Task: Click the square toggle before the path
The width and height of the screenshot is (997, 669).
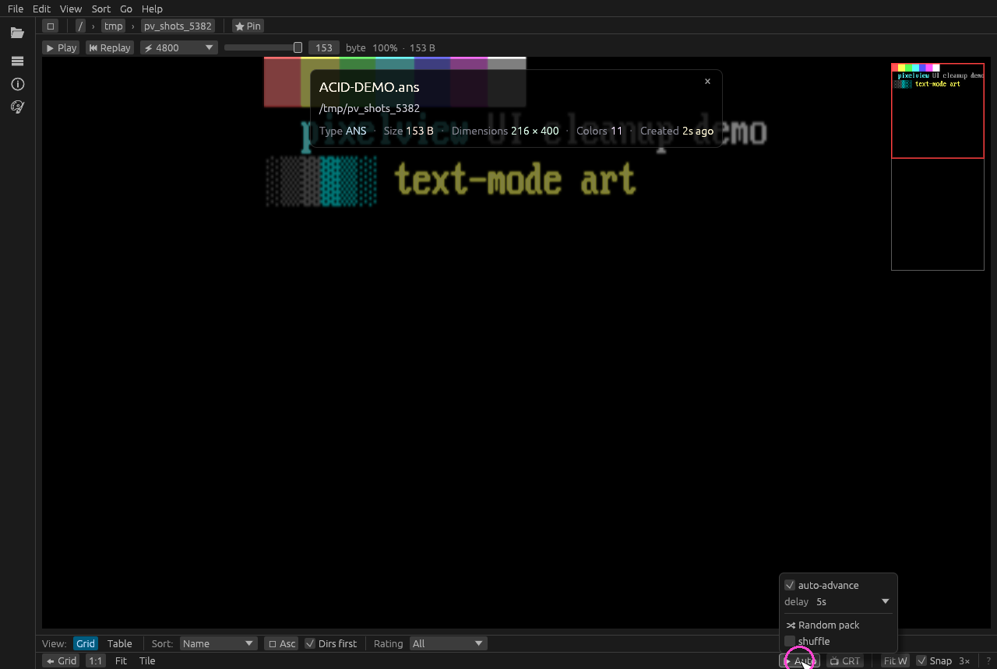Action: (x=51, y=26)
